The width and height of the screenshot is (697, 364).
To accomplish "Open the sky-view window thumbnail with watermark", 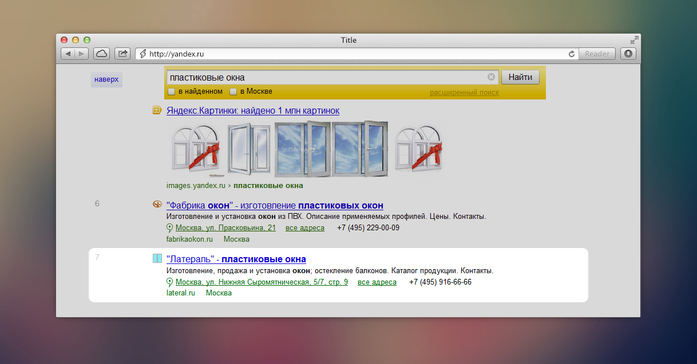I will coord(303,149).
